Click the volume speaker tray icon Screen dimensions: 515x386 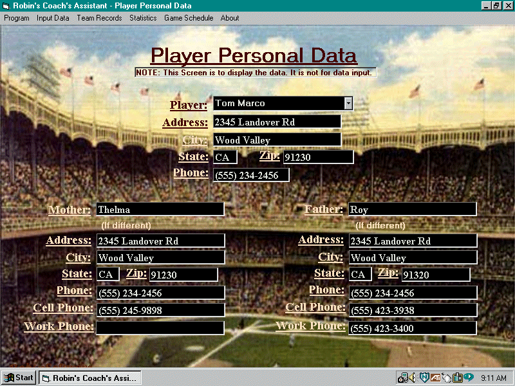click(x=413, y=378)
